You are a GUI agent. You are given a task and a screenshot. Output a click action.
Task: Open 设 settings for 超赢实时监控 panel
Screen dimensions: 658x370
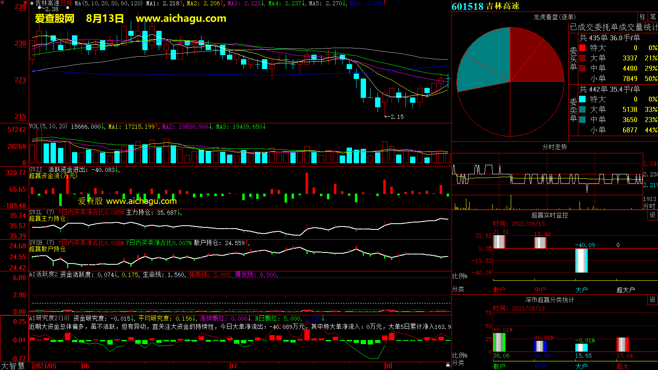(652, 215)
